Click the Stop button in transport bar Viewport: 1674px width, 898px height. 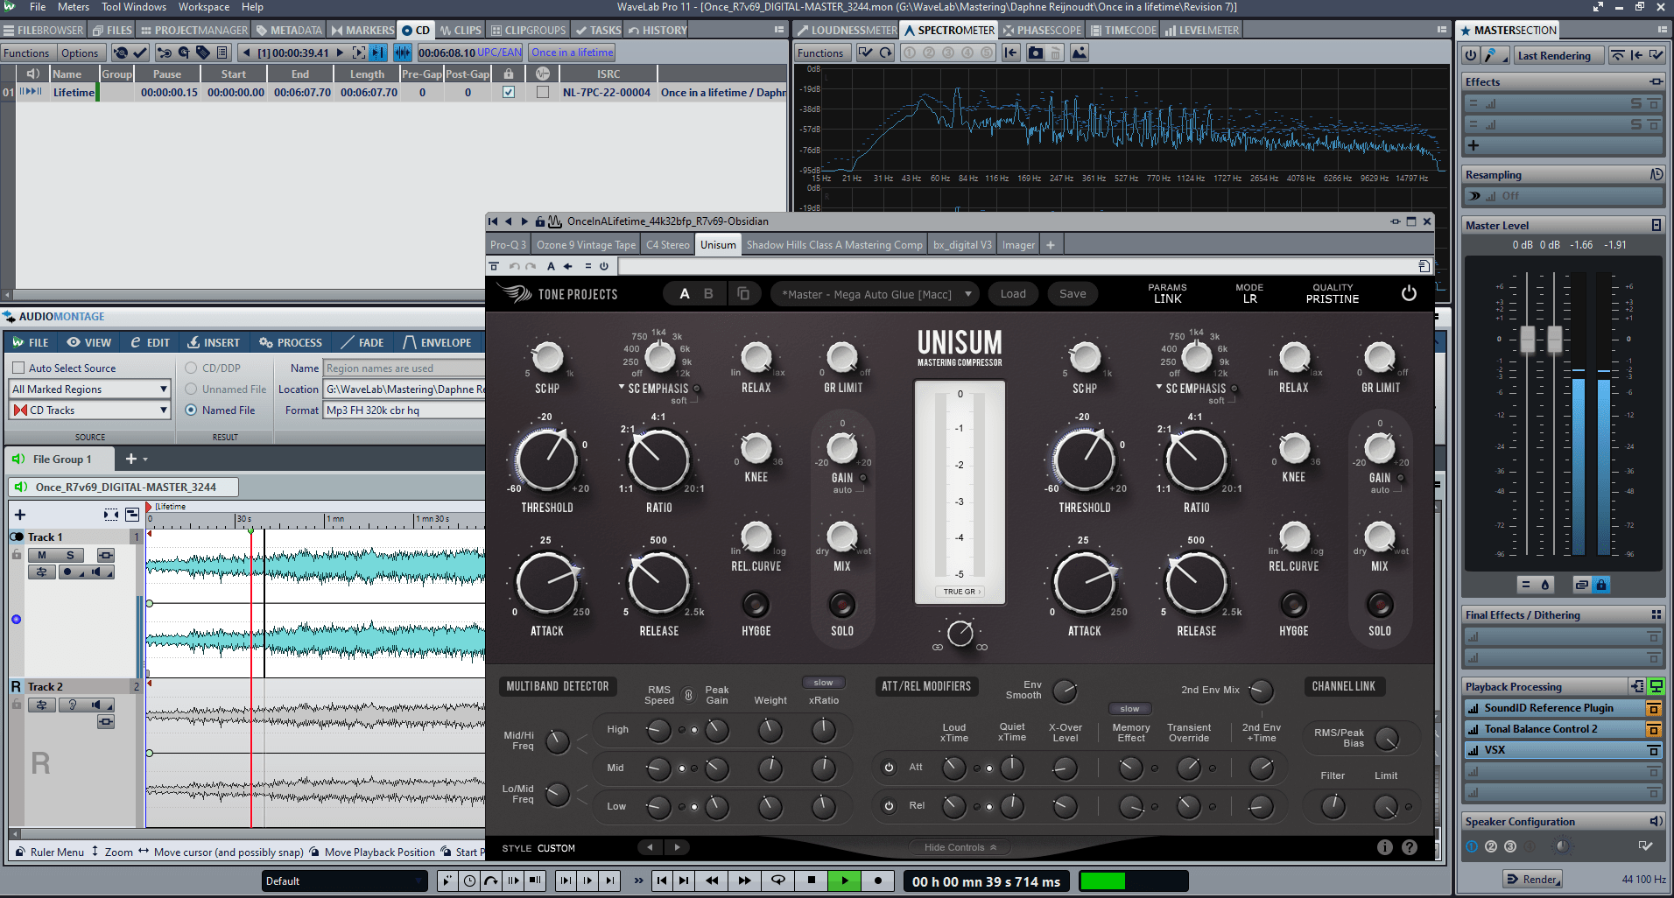[x=811, y=880]
